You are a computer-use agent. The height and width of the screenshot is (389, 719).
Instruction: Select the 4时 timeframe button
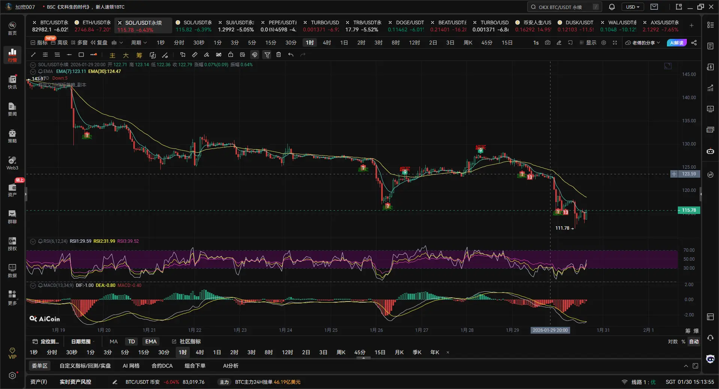[327, 43]
